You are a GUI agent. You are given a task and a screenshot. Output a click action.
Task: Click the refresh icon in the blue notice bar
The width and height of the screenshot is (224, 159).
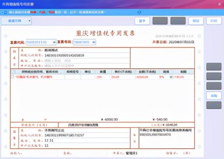pos(139,12)
